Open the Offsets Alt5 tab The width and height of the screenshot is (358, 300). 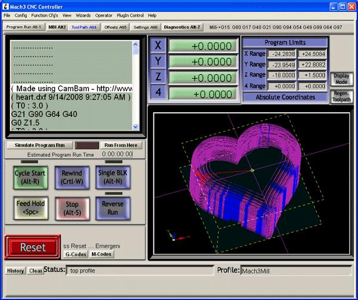pos(115,27)
